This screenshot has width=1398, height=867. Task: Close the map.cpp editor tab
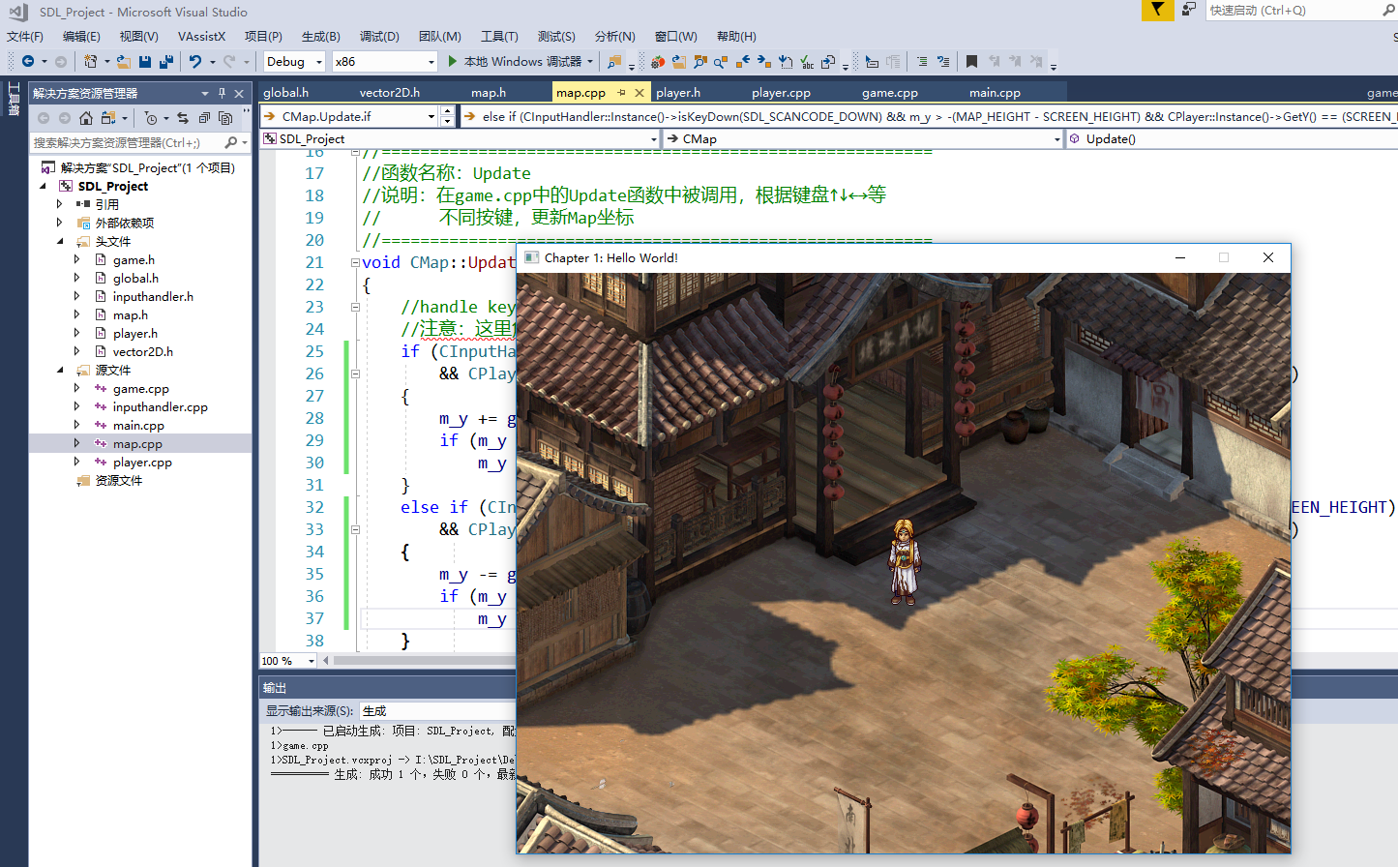click(x=640, y=93)
